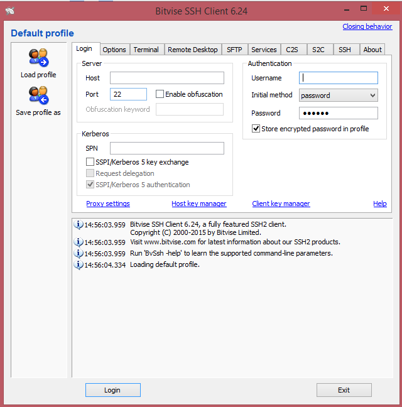
Task: Click log text 'Run BvSsh -help to learn'
Action: coord(231,253)
